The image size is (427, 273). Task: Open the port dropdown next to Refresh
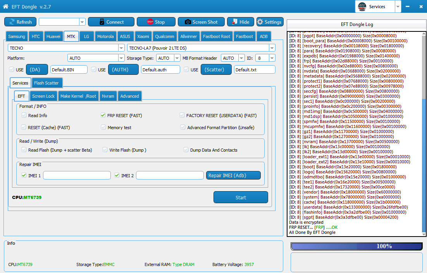[x=82, y=22]
